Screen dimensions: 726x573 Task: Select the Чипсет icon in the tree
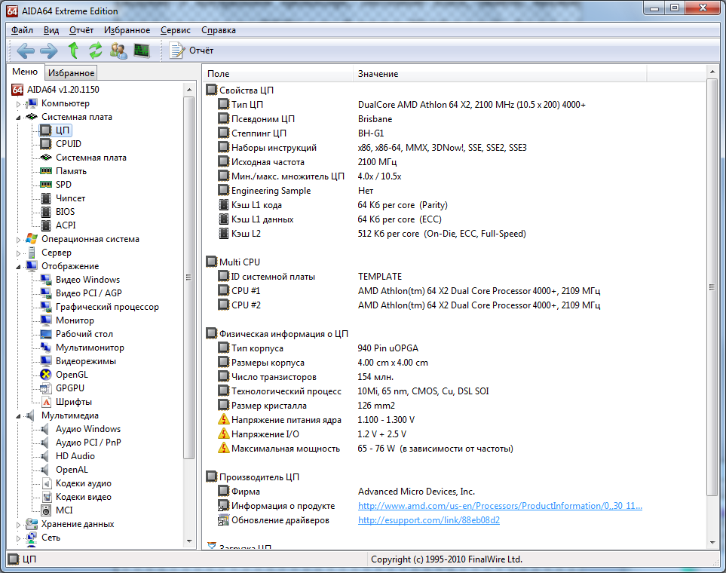[46, 198]
